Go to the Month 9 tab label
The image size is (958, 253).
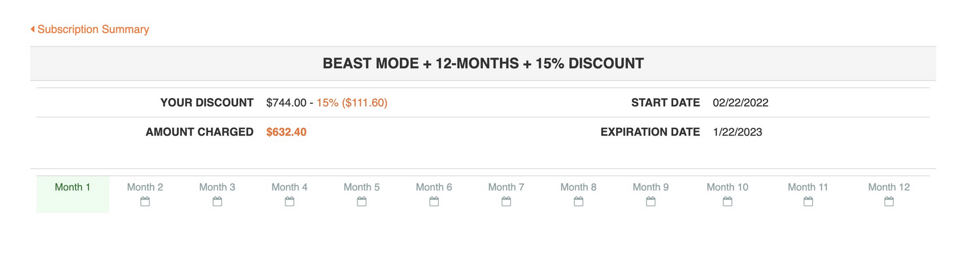tap(651, 187)
